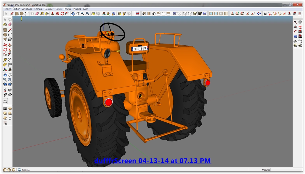Go to Previous camera view
Viewport: 305px width, 174px height.
(x=5, y=84)
